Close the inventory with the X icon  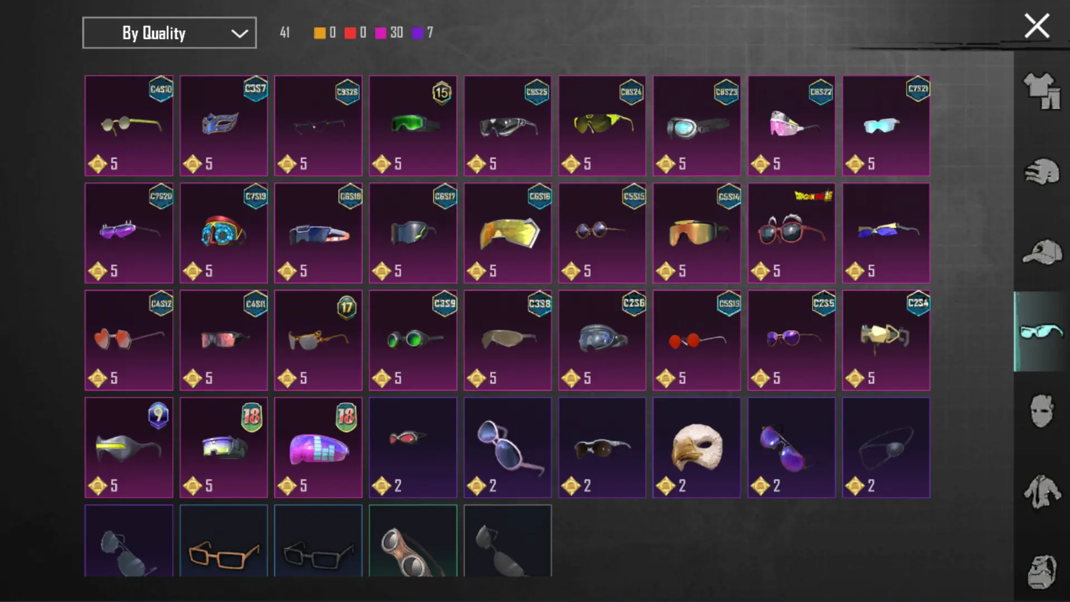click(x=1037, y=26)
